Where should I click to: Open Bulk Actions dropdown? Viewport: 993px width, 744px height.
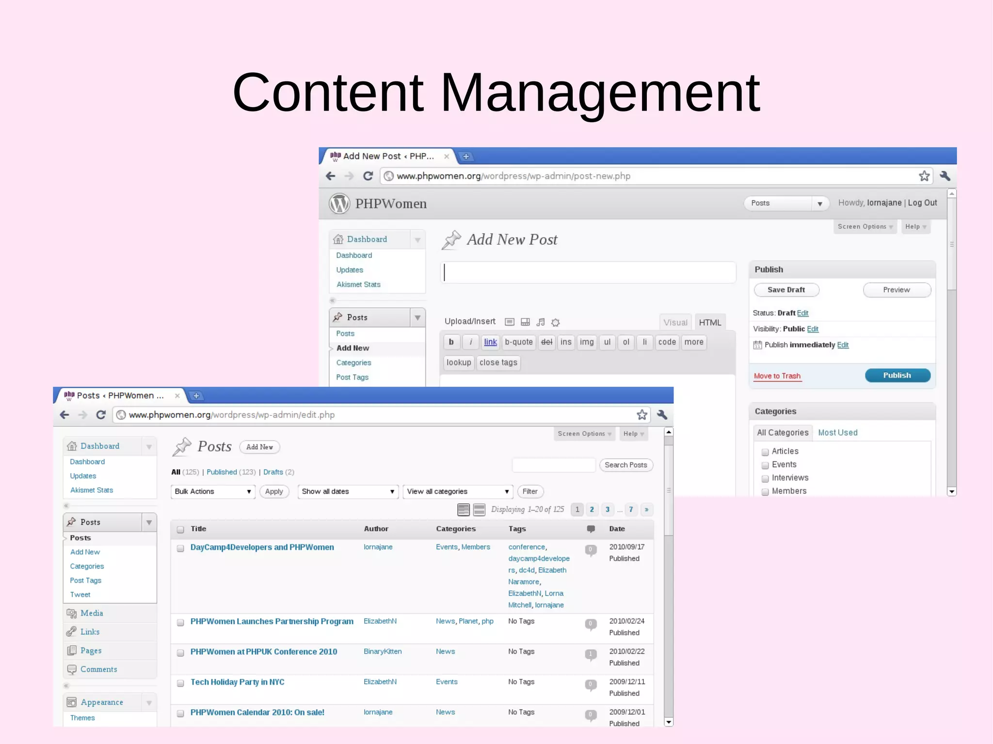(213, 491)
